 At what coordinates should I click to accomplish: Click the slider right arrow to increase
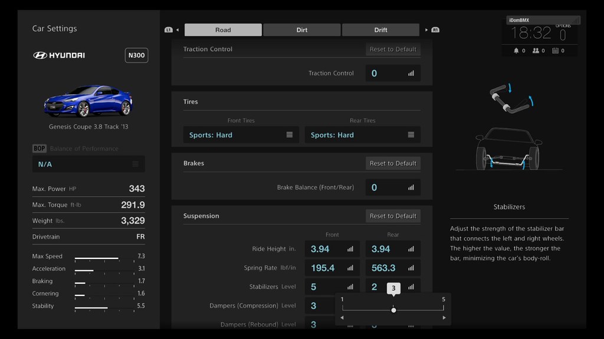pyautogui.click(x=444, y=318)
